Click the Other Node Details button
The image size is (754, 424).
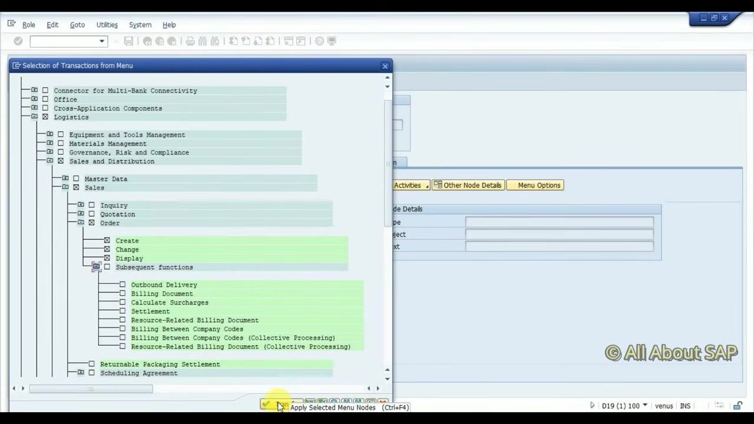pos(467,185)
